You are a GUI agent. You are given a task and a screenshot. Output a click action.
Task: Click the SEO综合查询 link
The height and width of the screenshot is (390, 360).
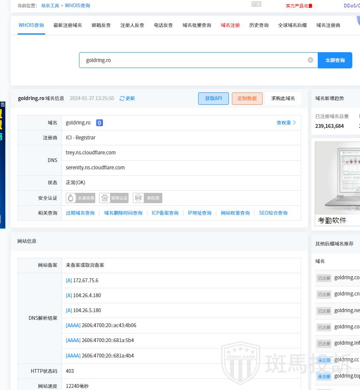coord(273,213)
